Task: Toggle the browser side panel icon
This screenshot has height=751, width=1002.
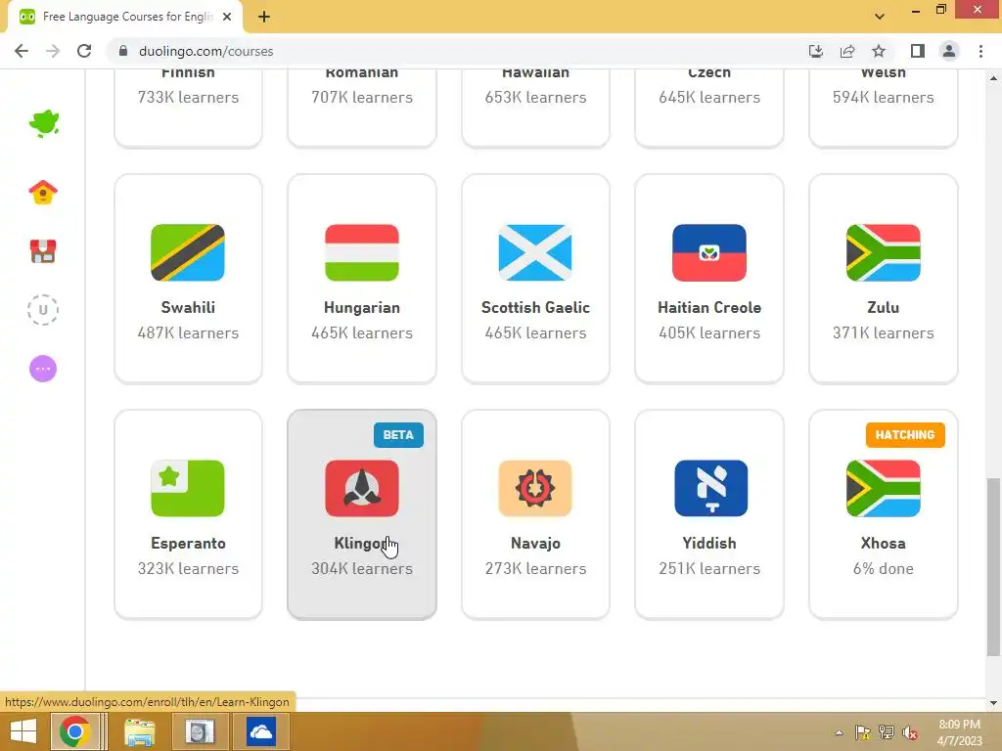Action: pyautogui.click(x=918, y=51)
